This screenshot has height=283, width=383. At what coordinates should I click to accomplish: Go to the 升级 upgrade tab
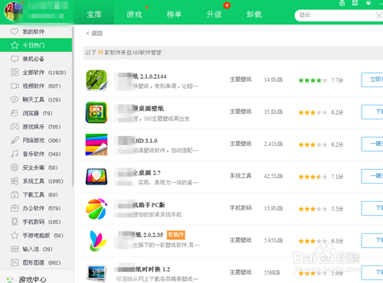(x=214, y=15)
